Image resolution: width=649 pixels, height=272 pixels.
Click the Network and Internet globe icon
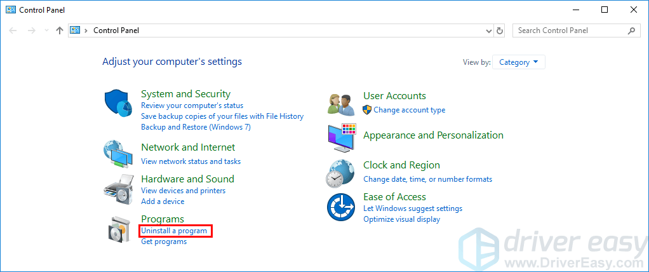pyautogui.click(x=117, y=154)
